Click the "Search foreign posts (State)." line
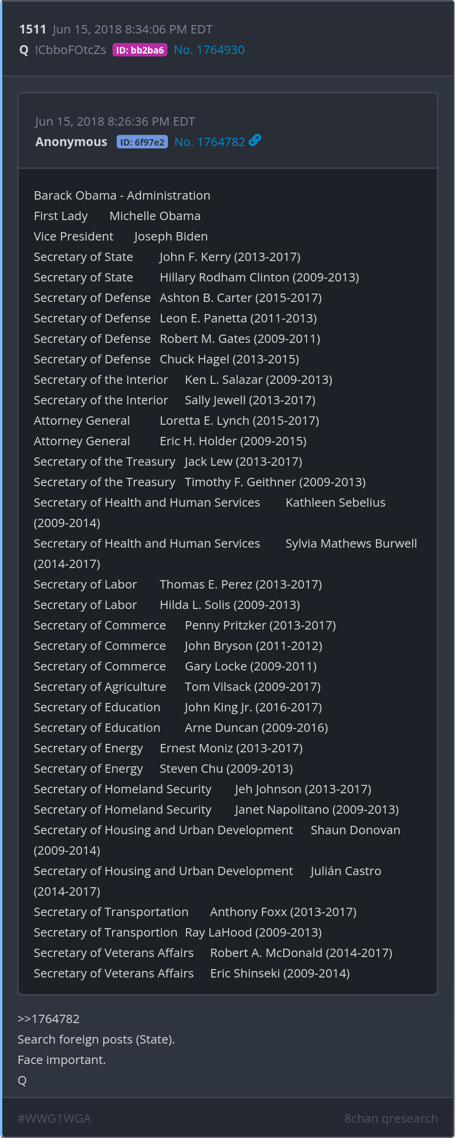The image size is (455, 1138). pos(96,1039)
